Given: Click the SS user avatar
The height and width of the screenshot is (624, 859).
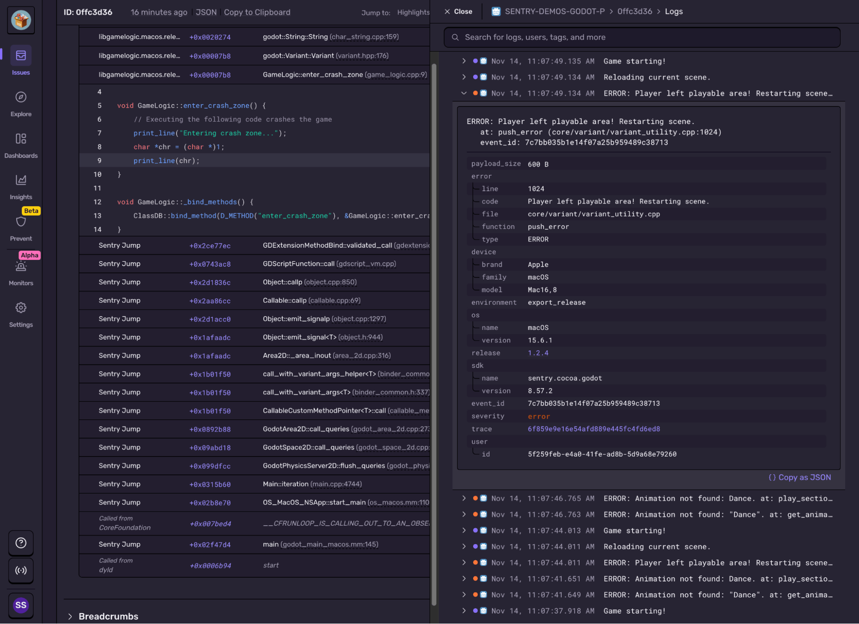Looking at the screenshot, I should [x=21, y=605].
